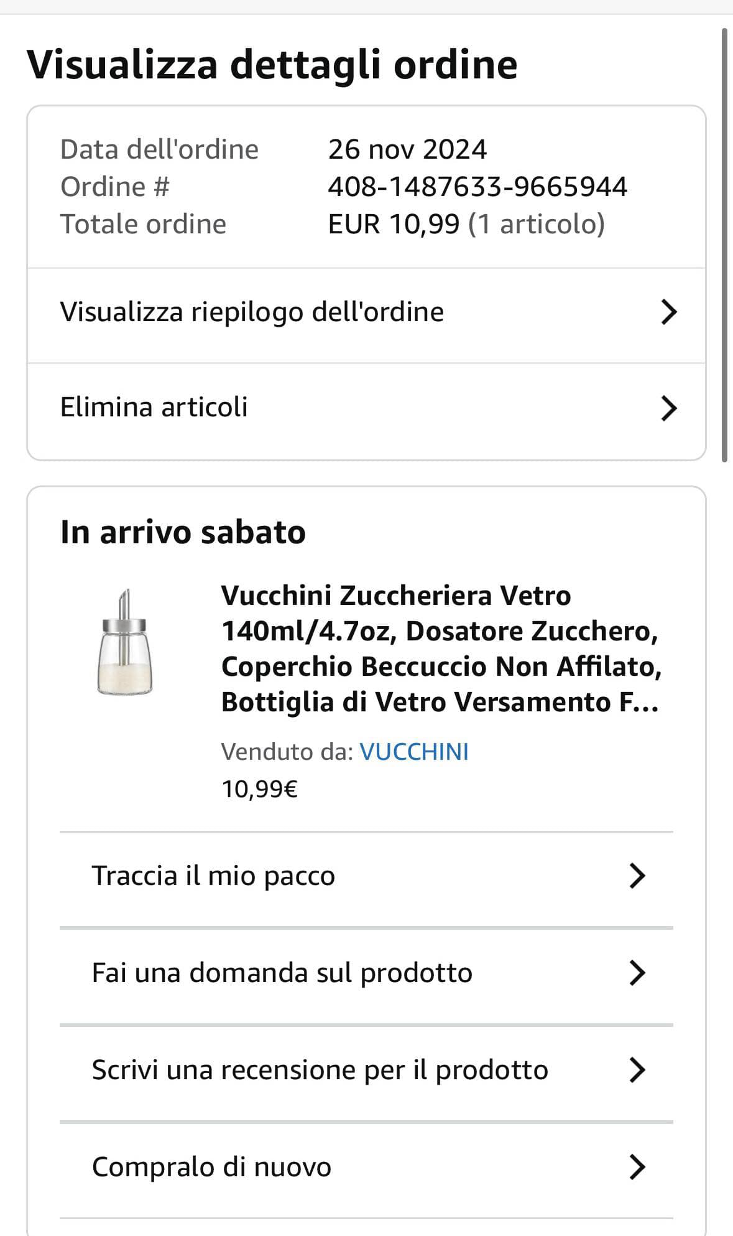733x1236 pixels.
Task: Visit the VUCCHINI seller page link
Action: [x=414, y=752]
